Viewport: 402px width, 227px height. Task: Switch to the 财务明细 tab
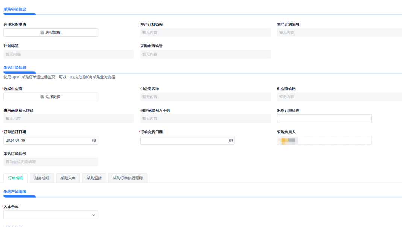point(42,178)
